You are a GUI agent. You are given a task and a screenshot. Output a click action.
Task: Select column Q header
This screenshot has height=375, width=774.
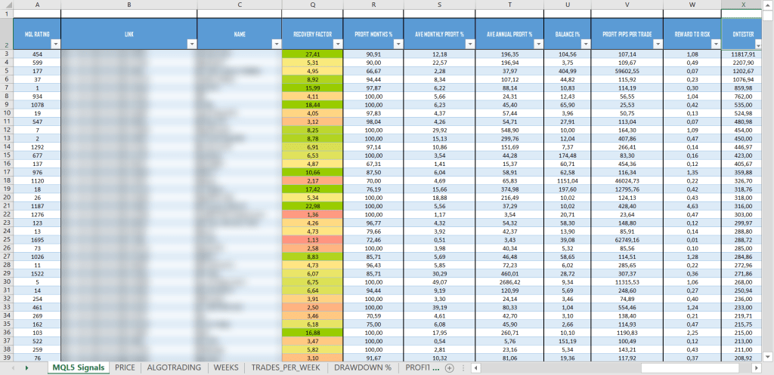(x=311, y=5)
